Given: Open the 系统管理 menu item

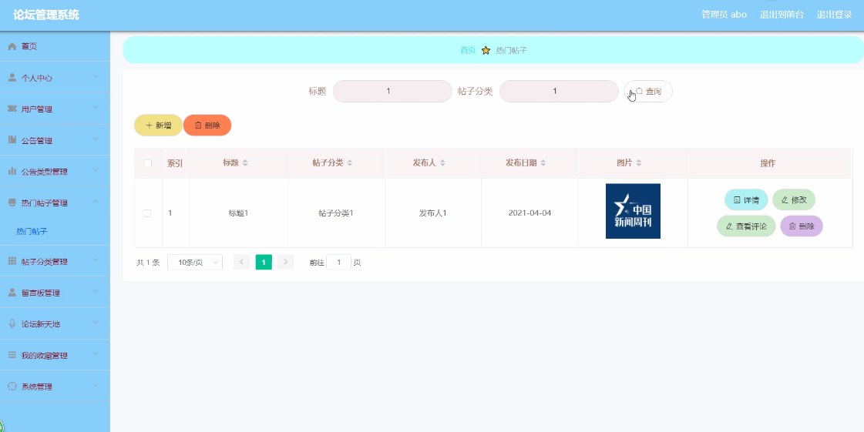Looking at the screenshot, I should pos(55,387).
